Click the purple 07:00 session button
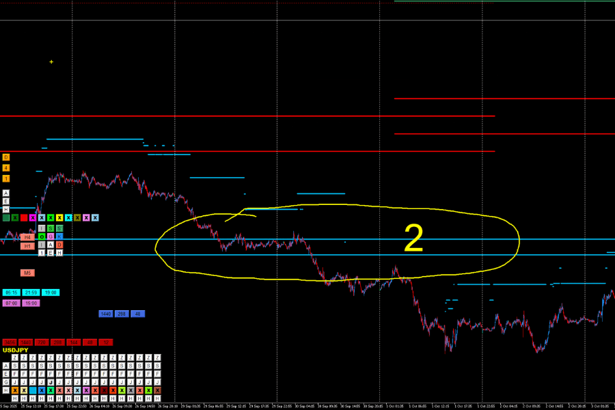615x410 pixels. pyautogui.click(x=12, y=303)
